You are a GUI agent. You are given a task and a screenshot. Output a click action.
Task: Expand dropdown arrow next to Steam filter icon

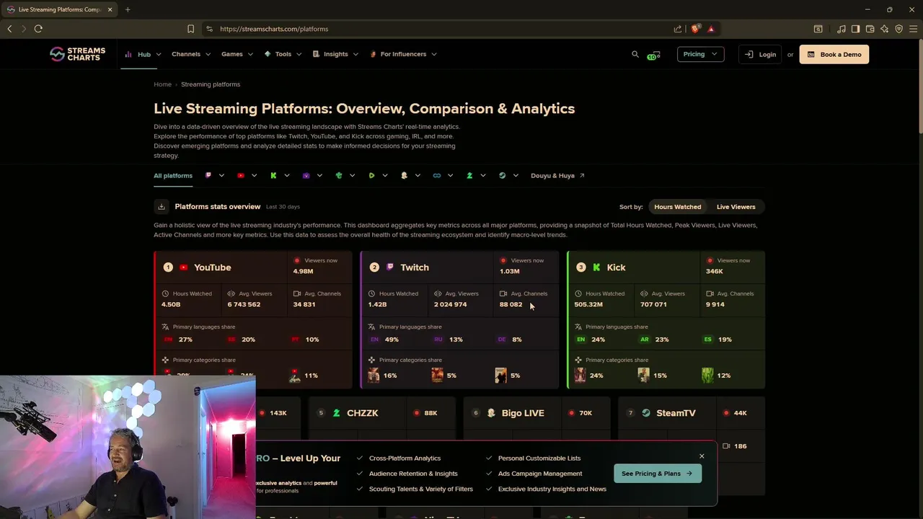pos(516,175)
